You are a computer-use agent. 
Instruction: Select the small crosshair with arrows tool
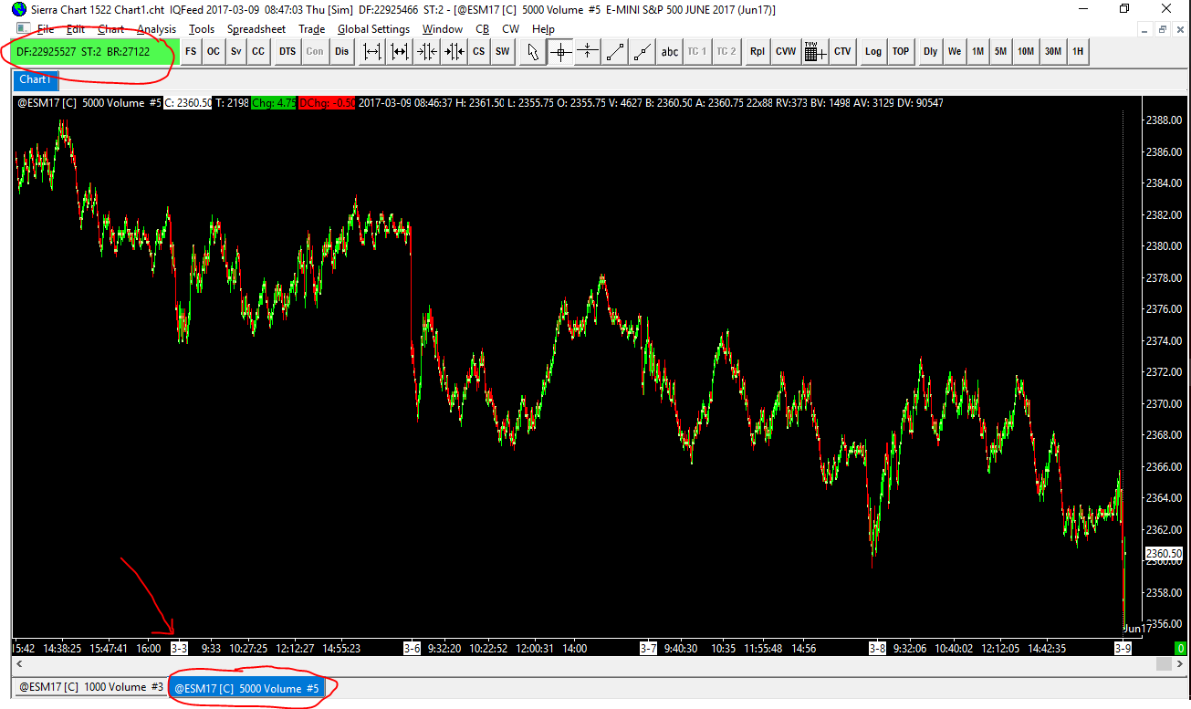(x=588, y=52)
